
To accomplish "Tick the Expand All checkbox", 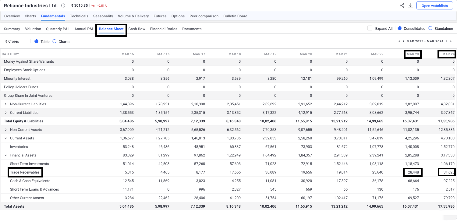I will click(x=370, y=28).
